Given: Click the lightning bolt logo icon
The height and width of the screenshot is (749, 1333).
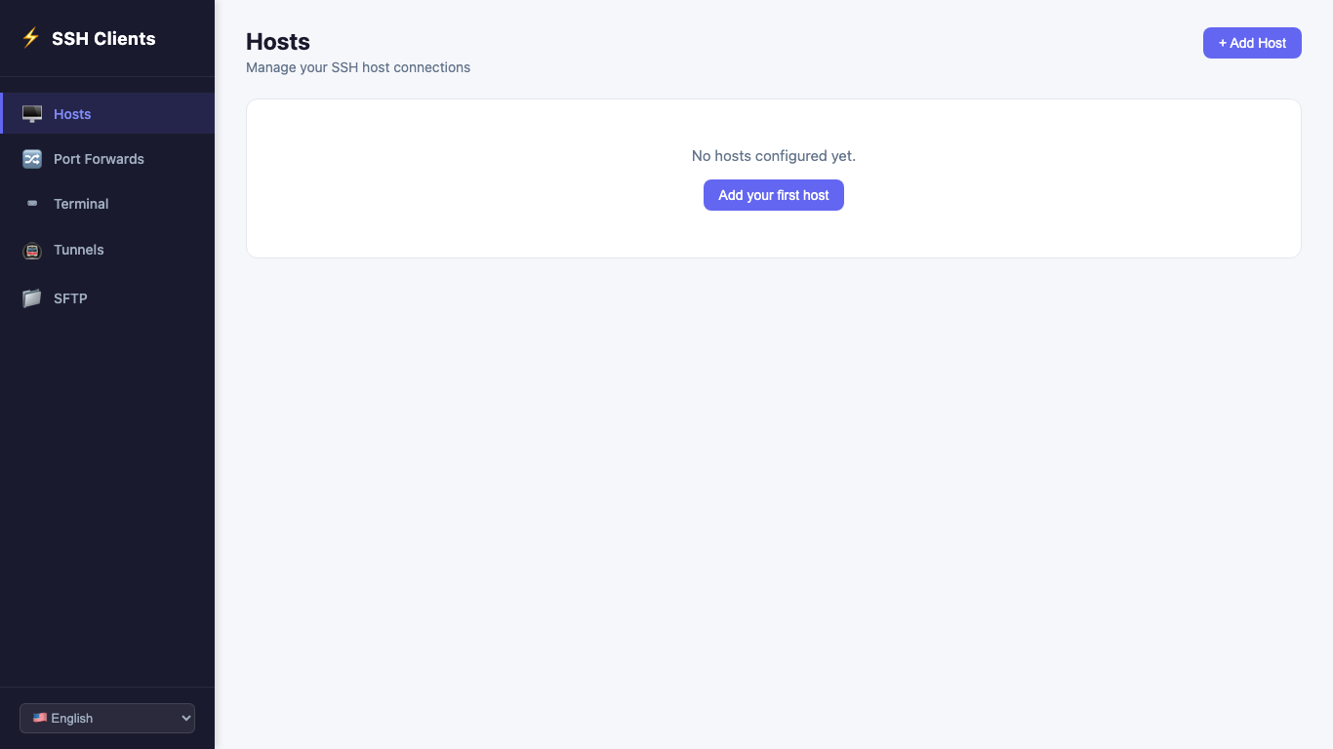Looking at the screenshot, I should point(31,38).
